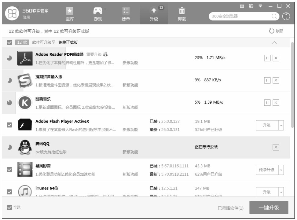View 新版功能 for 酷狗音乐
Viewport: 297px width, 220px height.
(x=130, y=108)
